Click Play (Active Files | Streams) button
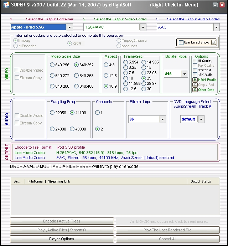The width and height of the screenshot is (228, 246). [x=62, y=230]
